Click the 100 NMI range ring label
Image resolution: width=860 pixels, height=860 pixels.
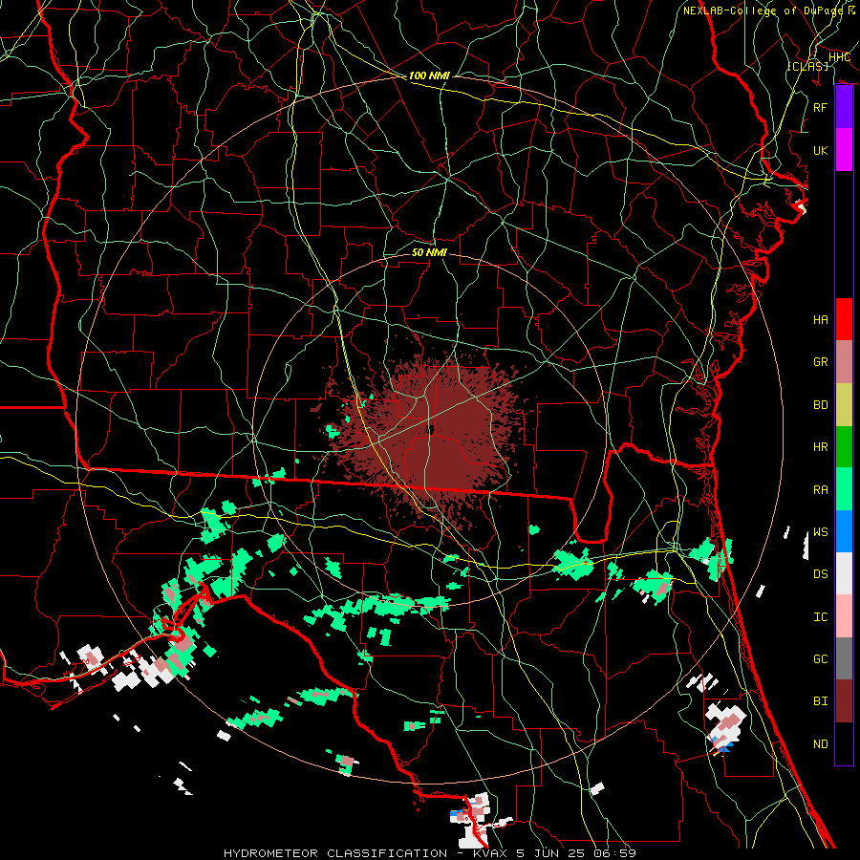pos(429,75)
